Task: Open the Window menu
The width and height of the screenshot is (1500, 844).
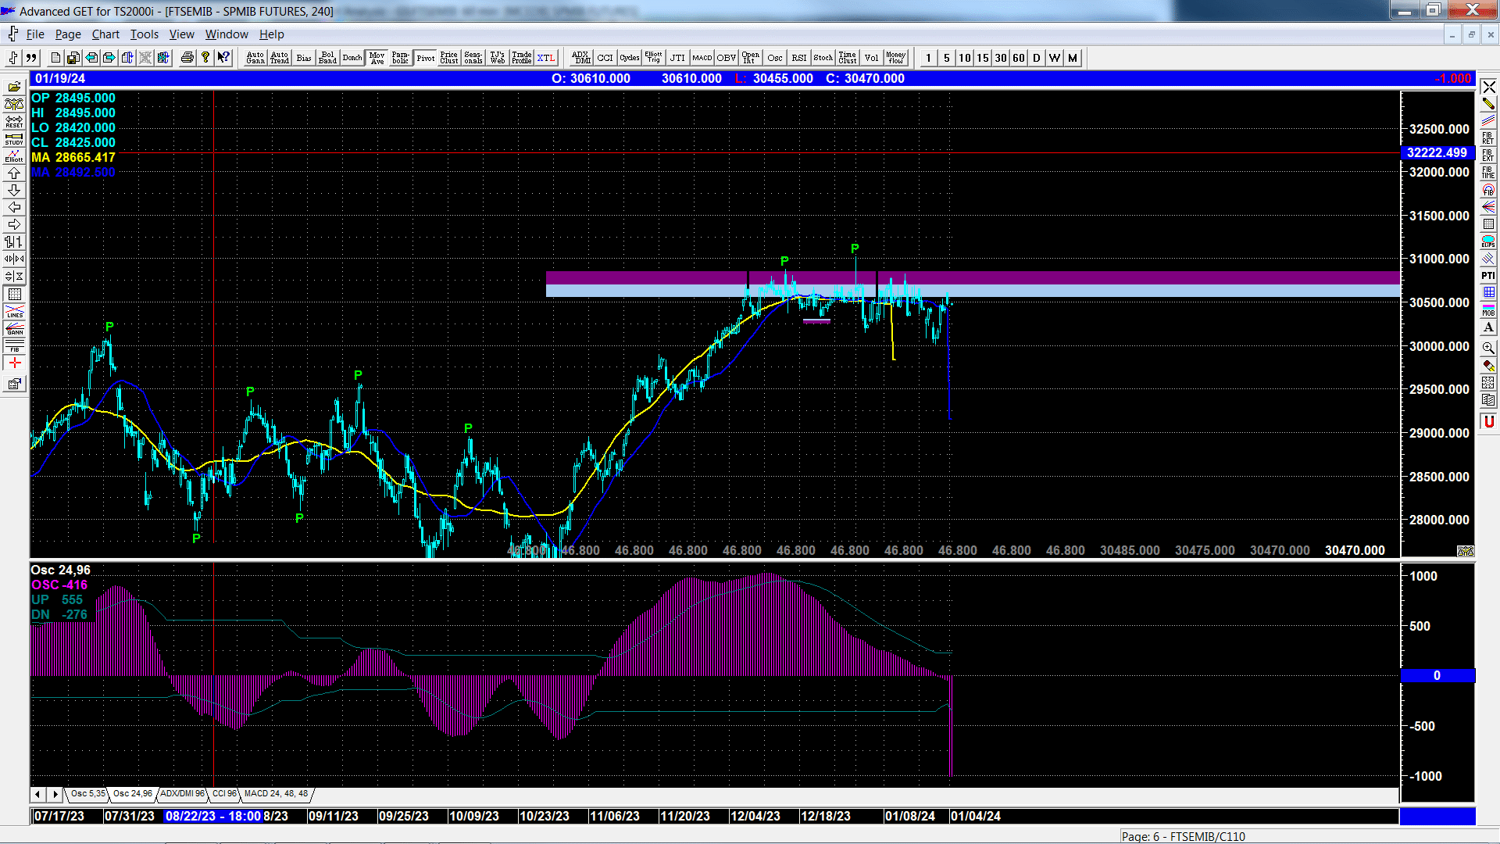Action: pyautogui.click(x=227, y=34)
